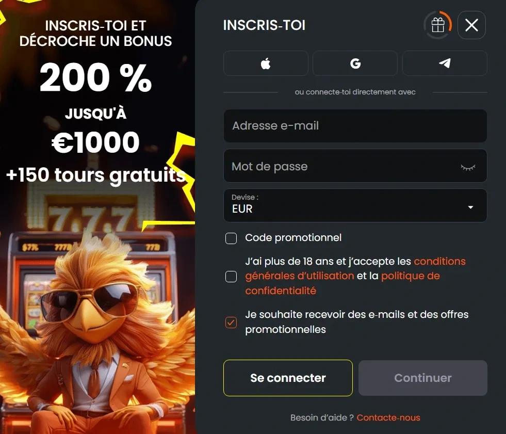Sign up with Apple icon button
The image size is (506, 434).
[x=266, y=63]
